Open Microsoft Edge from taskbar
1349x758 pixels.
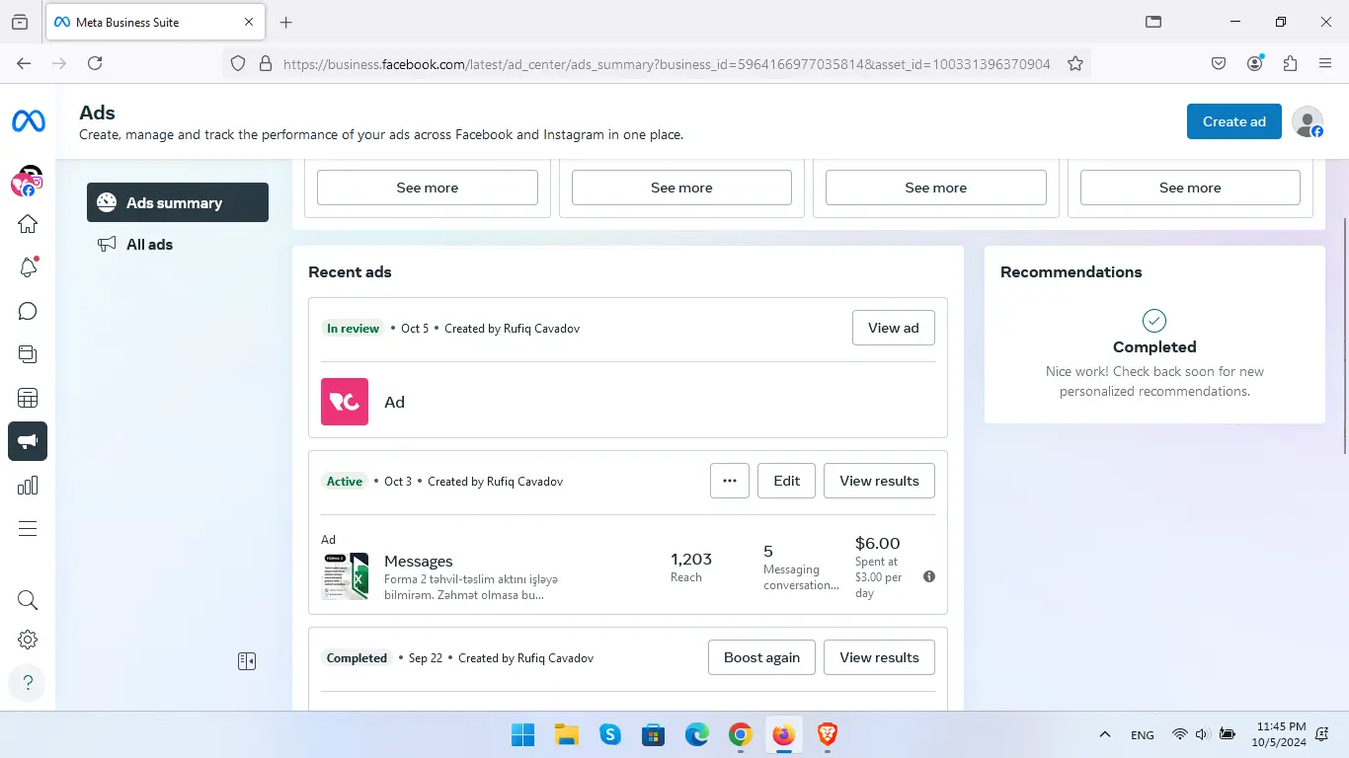697,734
